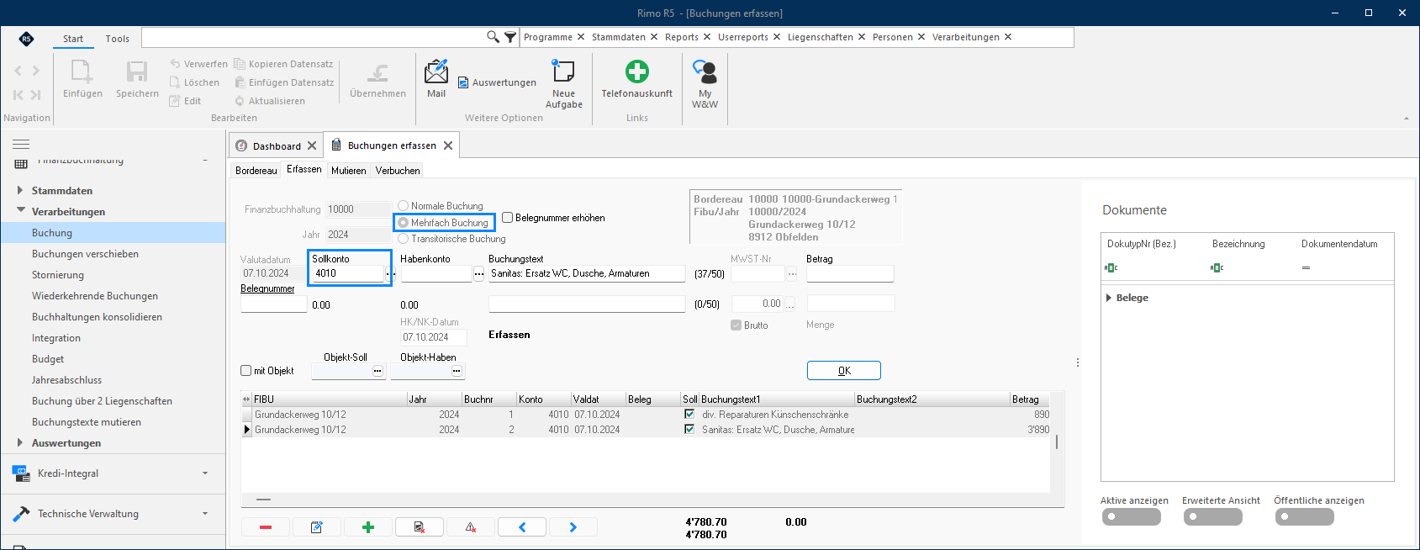This screenshot has height=550, width=1420.
Task: Click the warning triangle delete button
Action: click(x=471, y=527)
